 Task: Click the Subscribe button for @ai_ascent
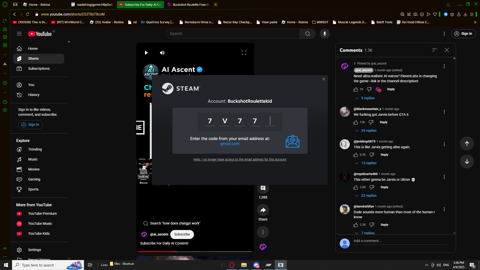182,234
